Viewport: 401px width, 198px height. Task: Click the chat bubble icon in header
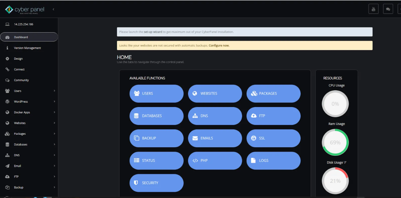[388, 9]
